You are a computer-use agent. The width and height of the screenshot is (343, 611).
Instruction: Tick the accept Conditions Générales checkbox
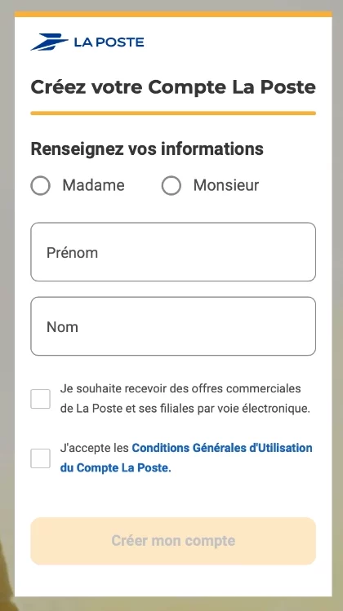click(x=41, y=458)
